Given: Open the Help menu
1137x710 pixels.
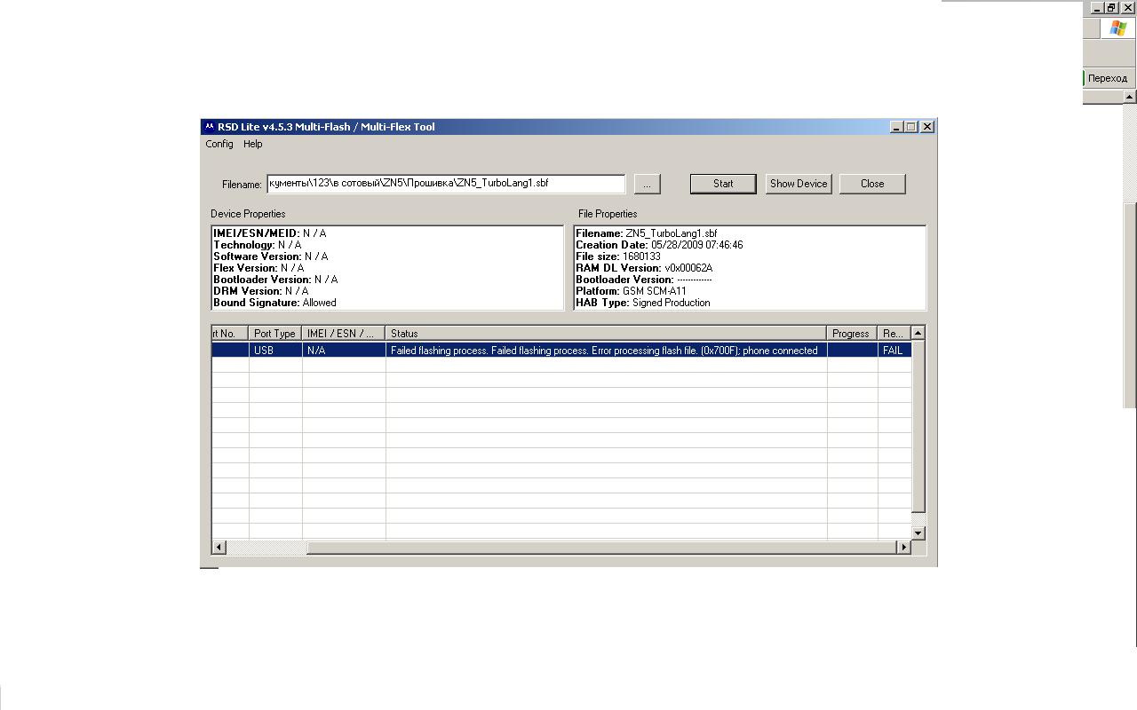Looking at the screenshot, I should tap(253, 144).
